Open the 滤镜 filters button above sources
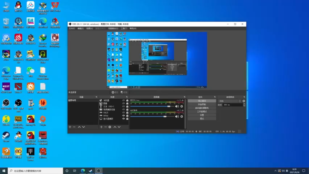The height and width of the screenshot is (174, 309). 124,92
